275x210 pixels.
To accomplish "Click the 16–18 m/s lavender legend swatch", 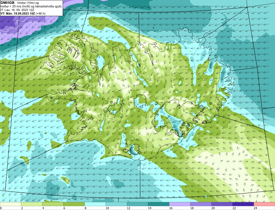I will 180,204.
